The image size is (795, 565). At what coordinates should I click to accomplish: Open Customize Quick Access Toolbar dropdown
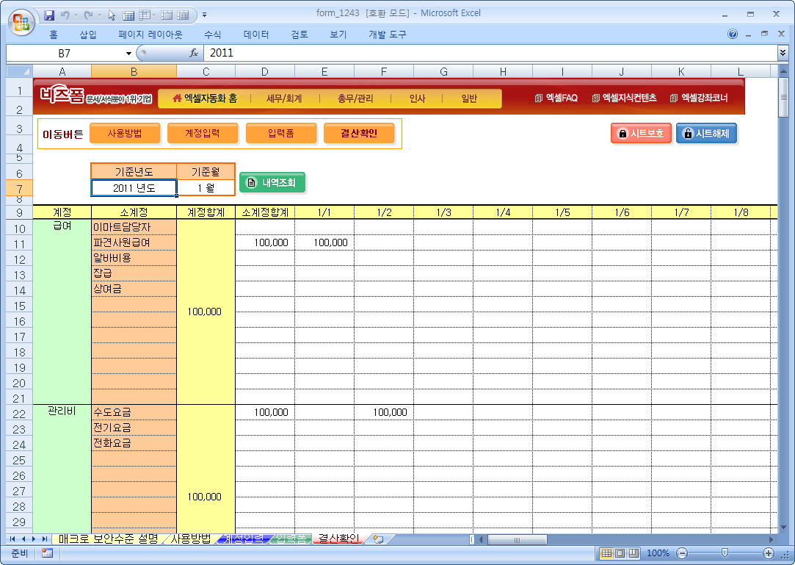pyautogui.click(x=204, y=14)
